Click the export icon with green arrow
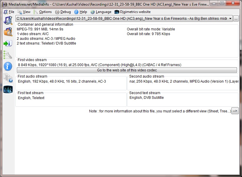Viewport: 242px width, 177px height. click(x=8, y=43)
